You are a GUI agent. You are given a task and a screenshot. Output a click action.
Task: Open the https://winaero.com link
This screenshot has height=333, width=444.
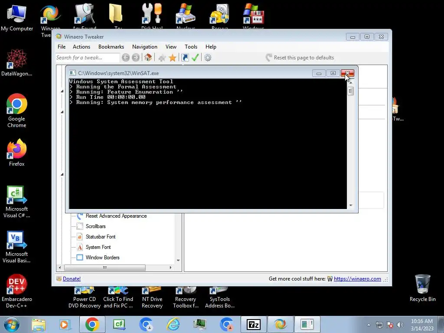[357, 279]
